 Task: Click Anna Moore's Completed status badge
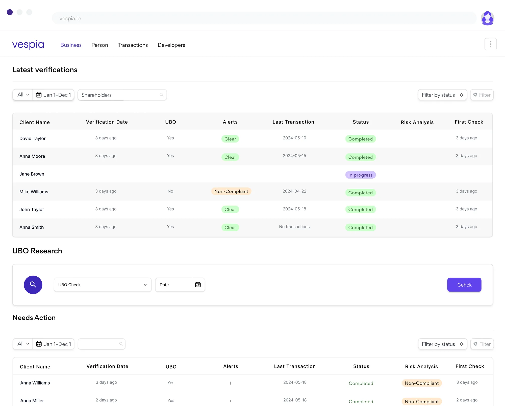point(361,157)
